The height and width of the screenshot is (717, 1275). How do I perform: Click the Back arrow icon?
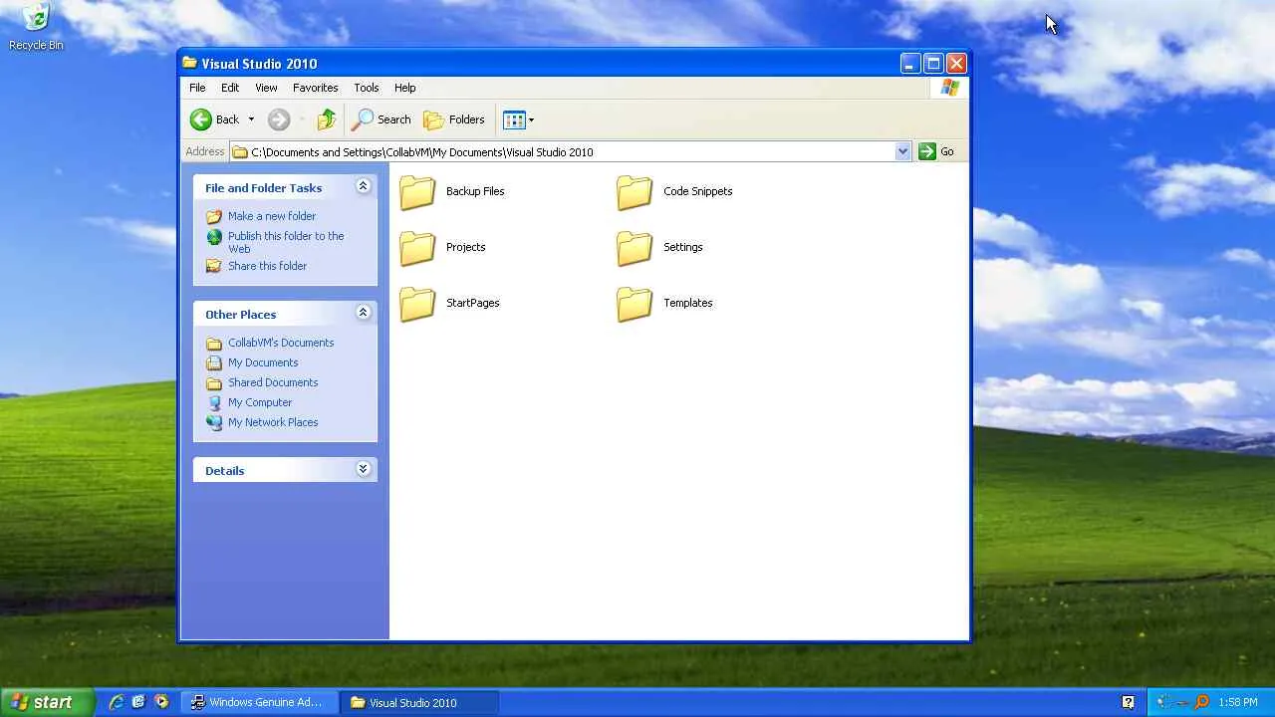[201, 119]
